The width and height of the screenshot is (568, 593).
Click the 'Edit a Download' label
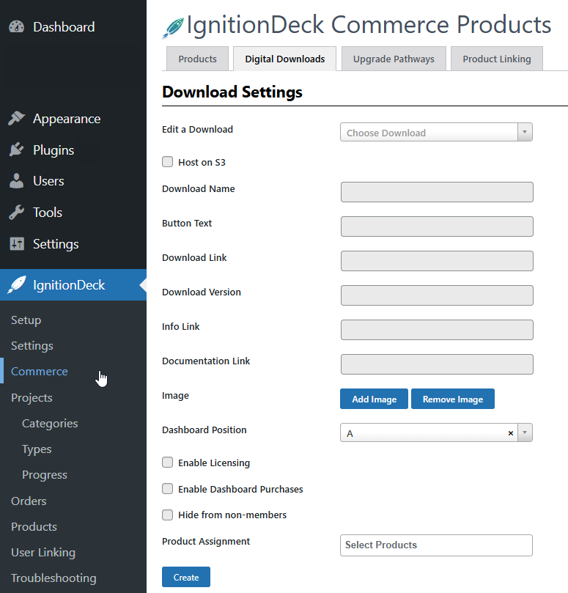click(x=197, y=129)
